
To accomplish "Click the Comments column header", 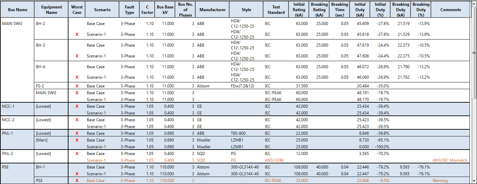I will click(451, 10).
